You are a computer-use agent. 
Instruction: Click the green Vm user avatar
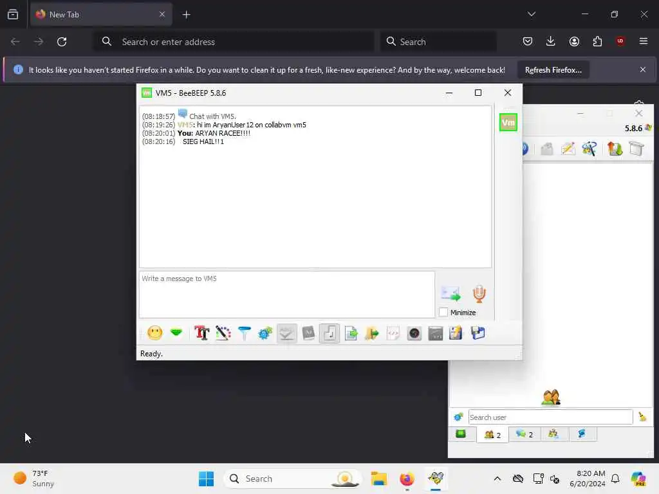point(508,122)
